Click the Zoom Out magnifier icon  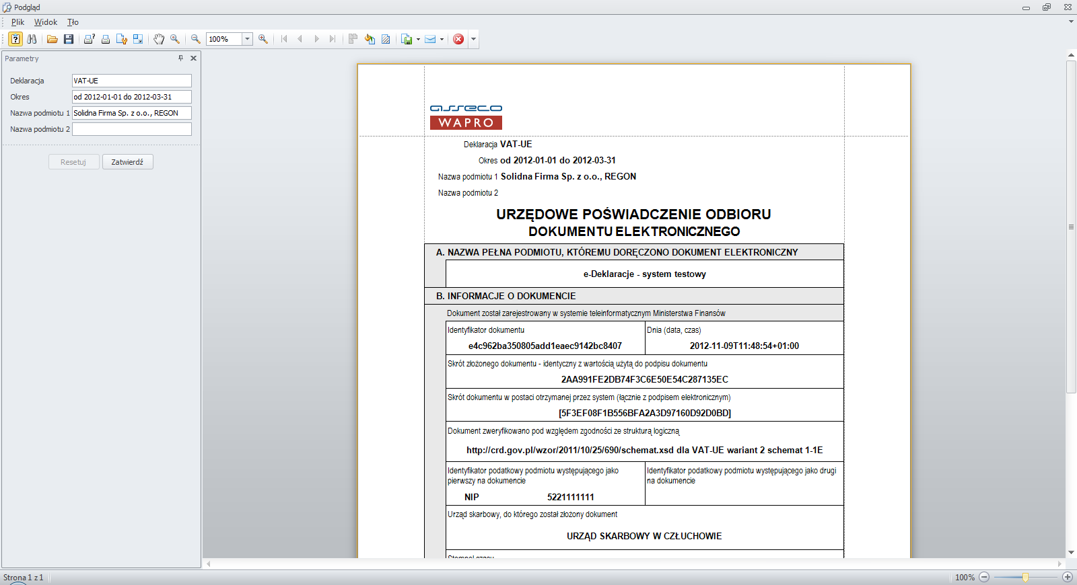[x=196, y=39]
